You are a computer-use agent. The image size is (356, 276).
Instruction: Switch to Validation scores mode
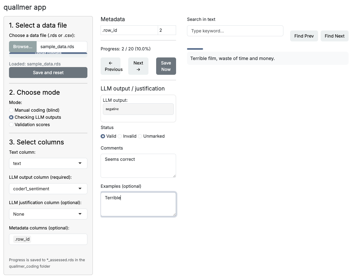[x=11, y=125]
